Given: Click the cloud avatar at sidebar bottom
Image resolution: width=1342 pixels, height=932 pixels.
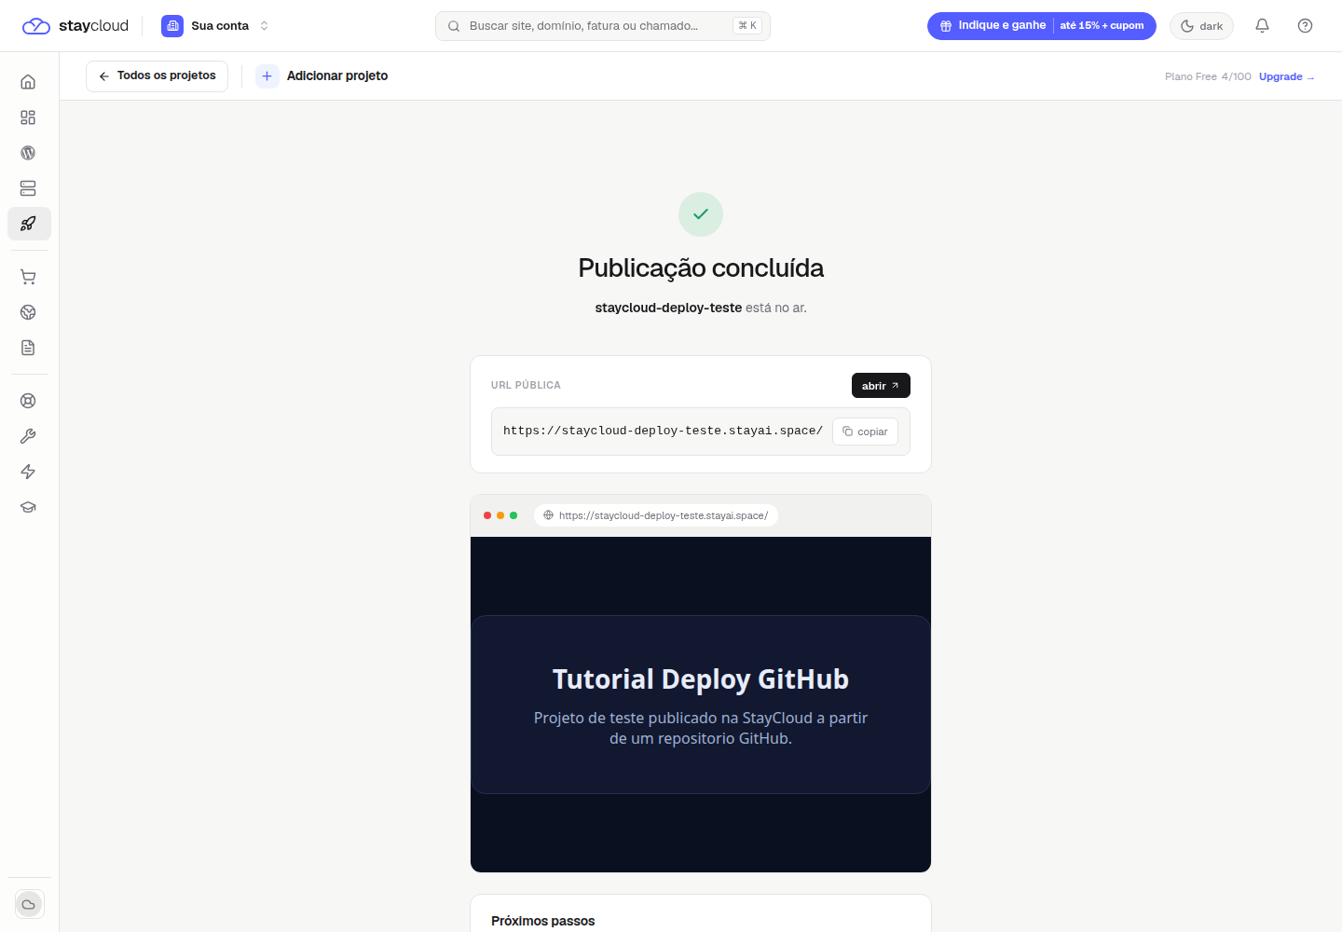Looking at the screenshot, I should click(29, 904).
